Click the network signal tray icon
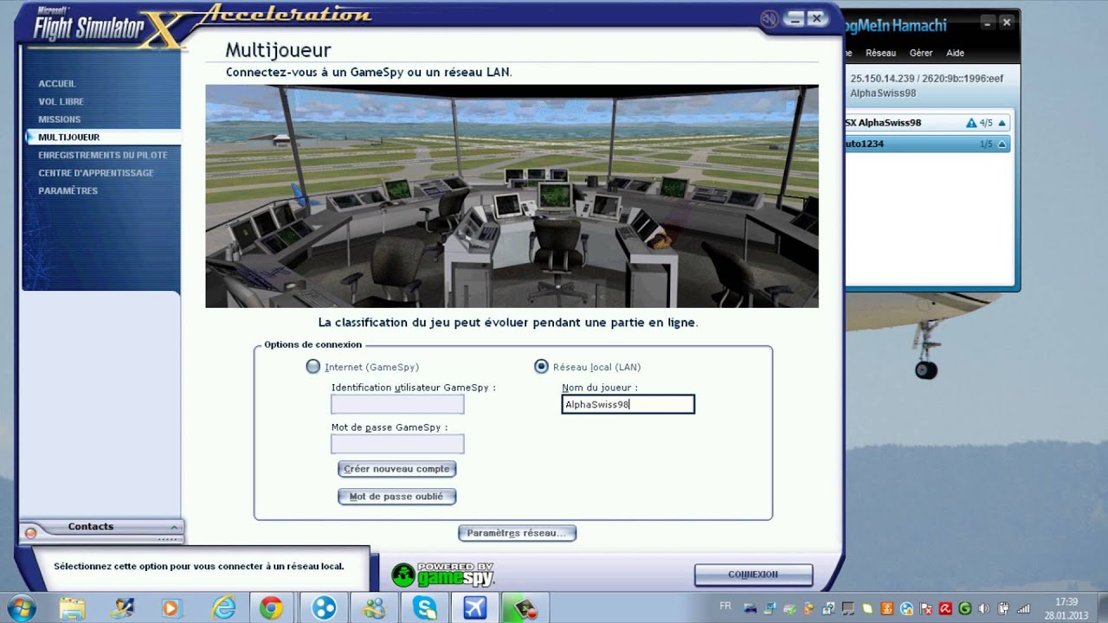This screenshot has width=1108, height=623. [x=1023, y=608]
